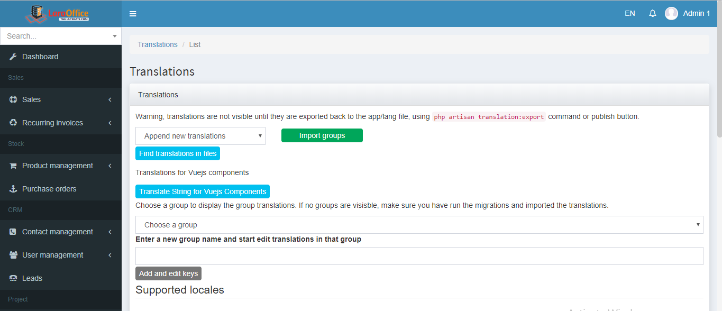Expand the User management submenu
The image size is (722, 311).
click(109, 255)
